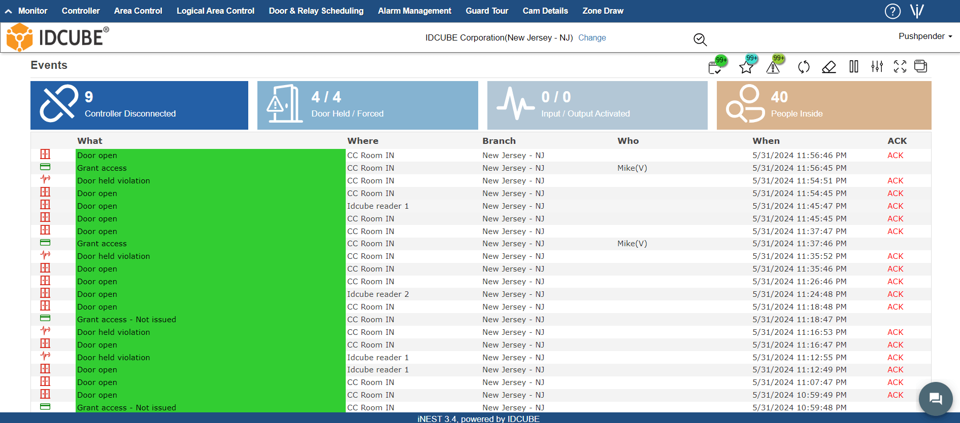Acknowledge the 11:56:46 PM Door open event
Image resolution: width=960 pixels, height=423 pixels.
pyautogui.click(x=895, y=156)
